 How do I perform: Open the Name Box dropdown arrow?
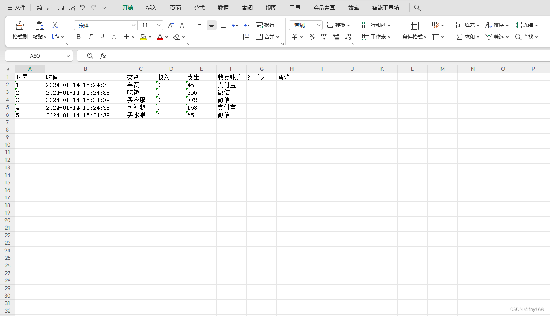pos(68,56)
